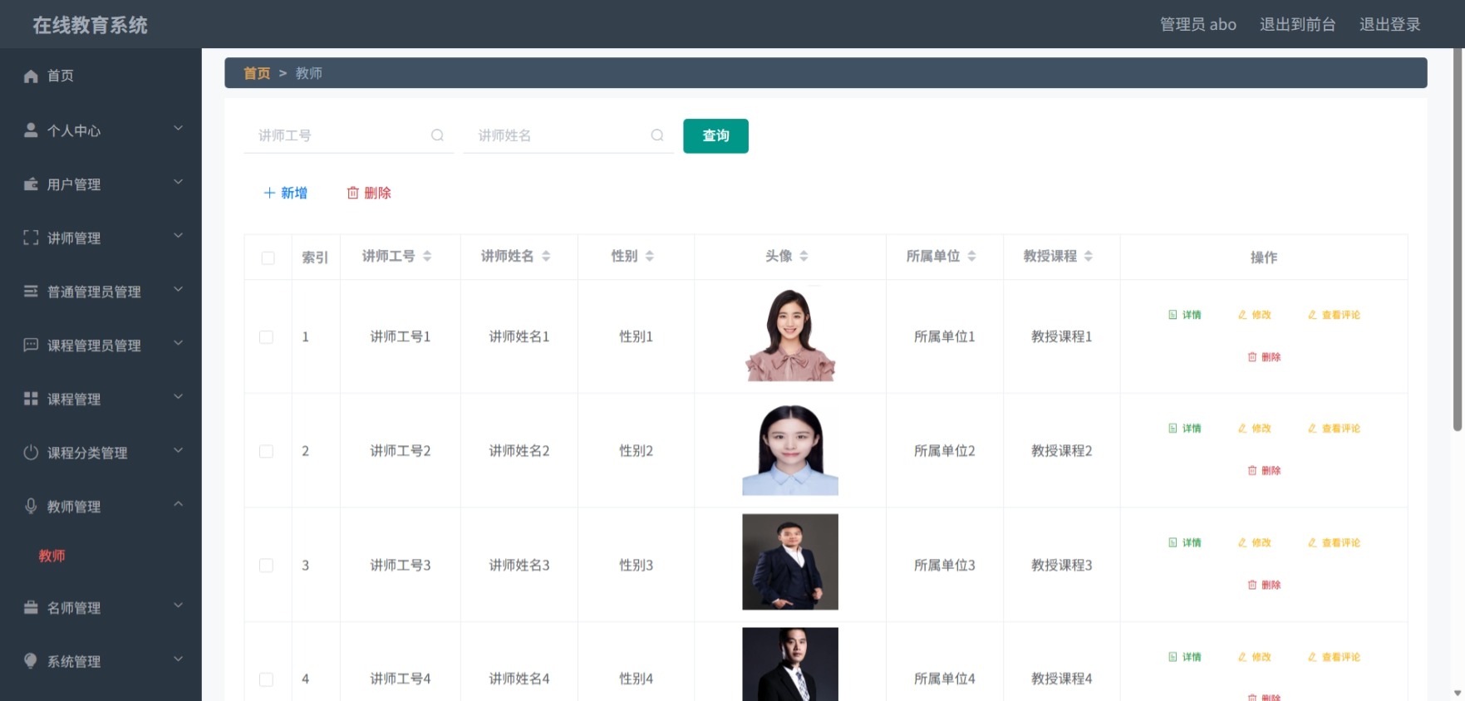The image size is (1465, 701).
Task: Click the frame icon beside 讲师管理
Action: (31, 238)
